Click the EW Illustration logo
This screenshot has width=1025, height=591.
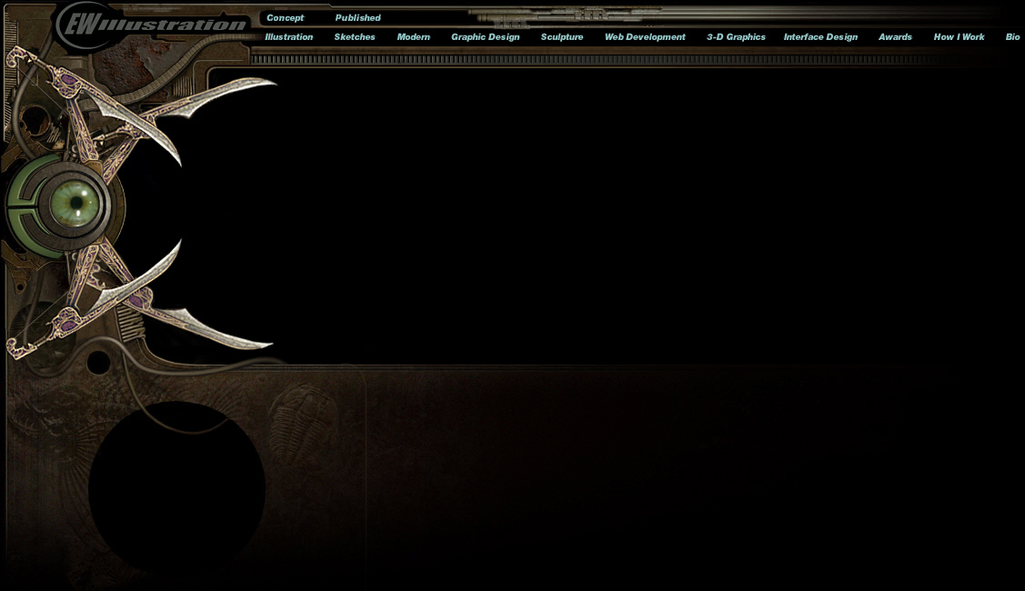click(152, 25)
